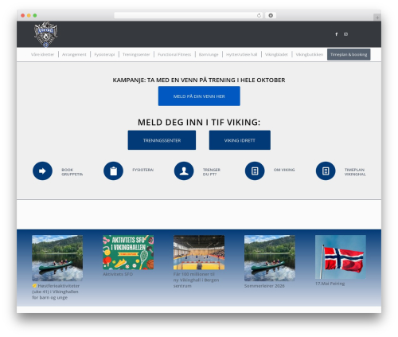The height and width of the screenshot is (337, 398).
Task: Open the Om Viking link text
Action: (284, 170)
